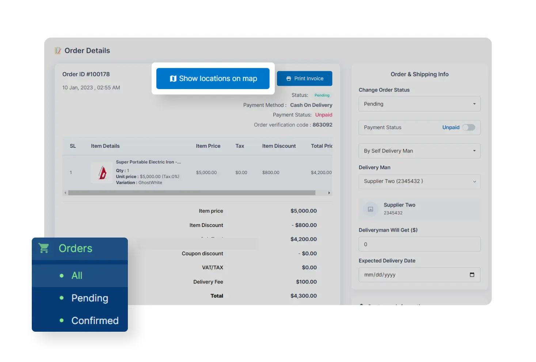The width and height of the screenshot is (536, 362).
Task: Click the left arrow of horizontal scrollbar
Action: (x=65, y=193)
